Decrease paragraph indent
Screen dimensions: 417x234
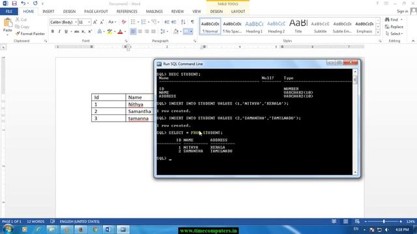167,22
